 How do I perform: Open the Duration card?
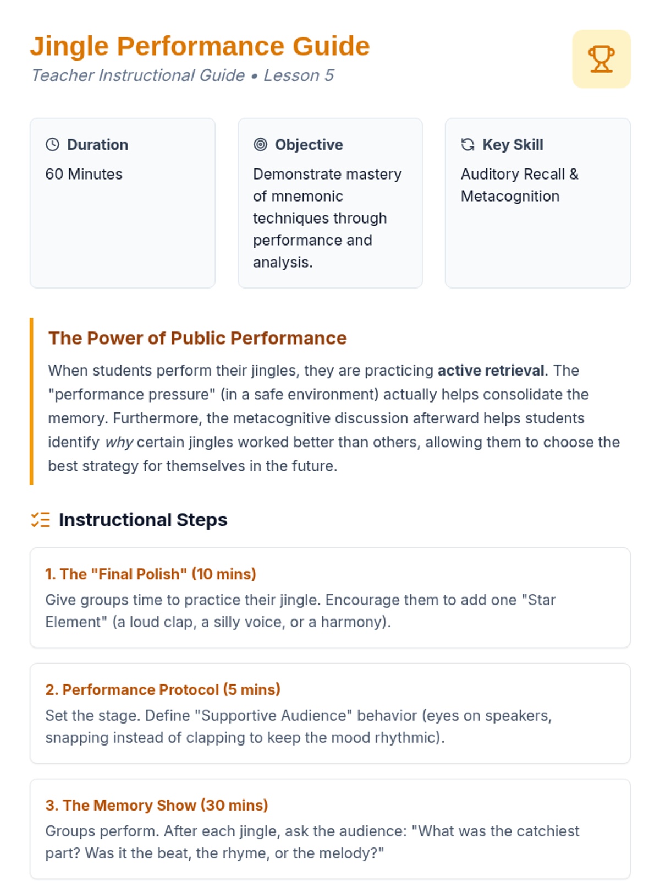tap(123, 203)
